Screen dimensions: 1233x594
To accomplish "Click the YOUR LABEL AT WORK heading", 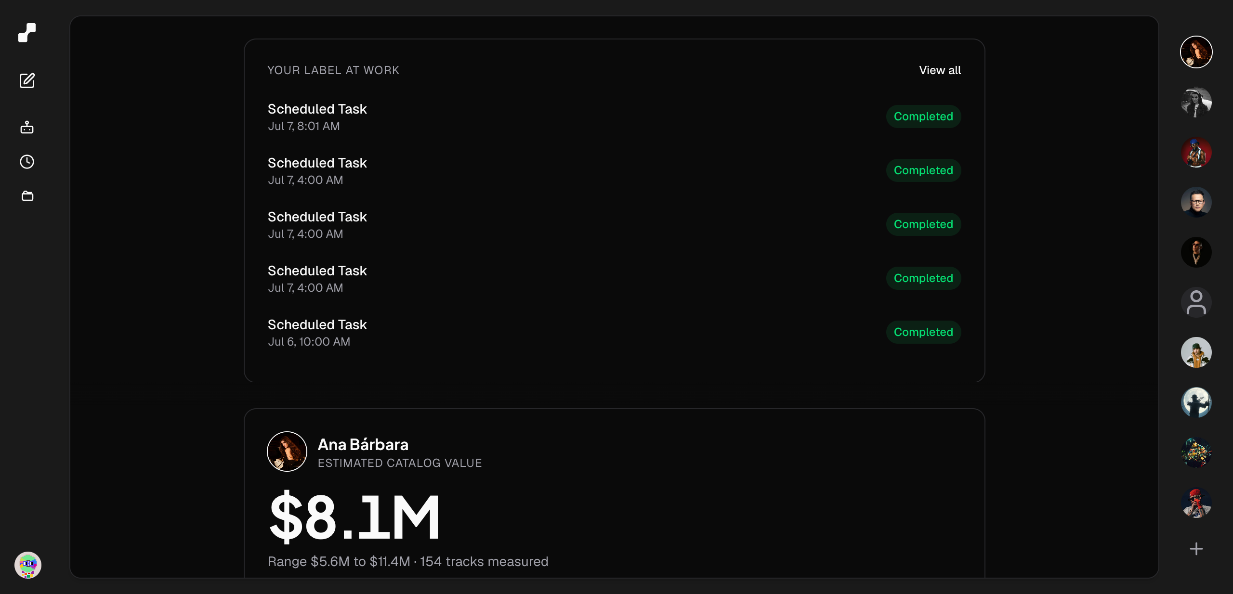I will tap(333, 70).
